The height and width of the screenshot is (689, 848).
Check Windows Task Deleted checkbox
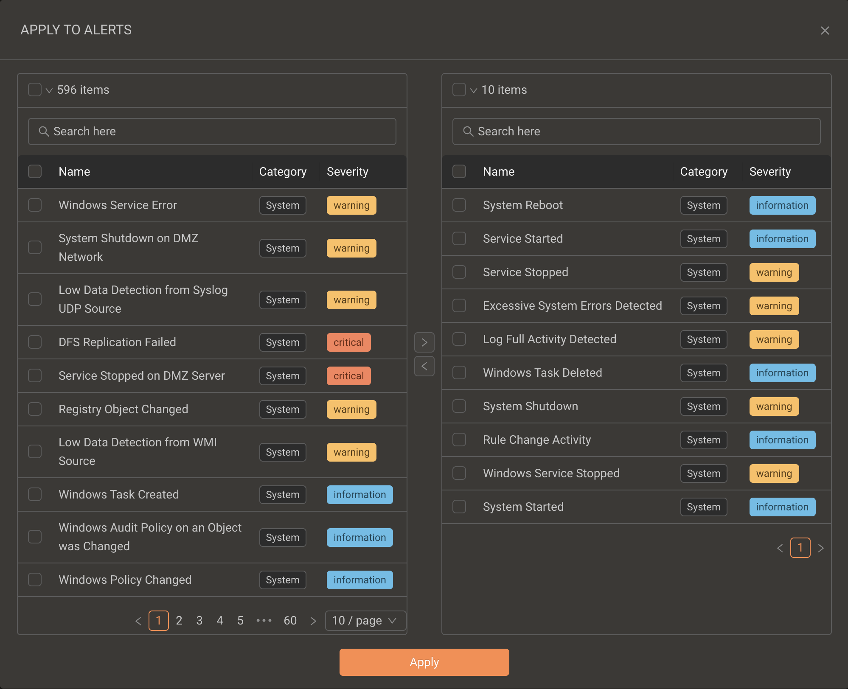click(459, 373)
